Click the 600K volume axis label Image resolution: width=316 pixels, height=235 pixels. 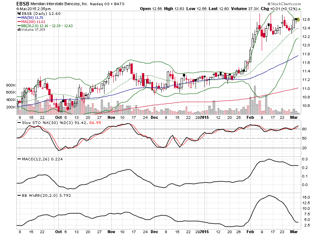coord(11,92)
